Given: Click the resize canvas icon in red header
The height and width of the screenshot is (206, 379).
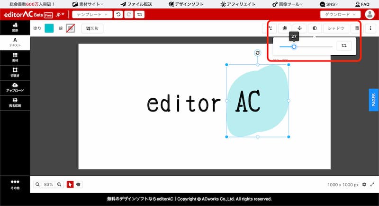Looking at the screenshot, I should point(139,15).
